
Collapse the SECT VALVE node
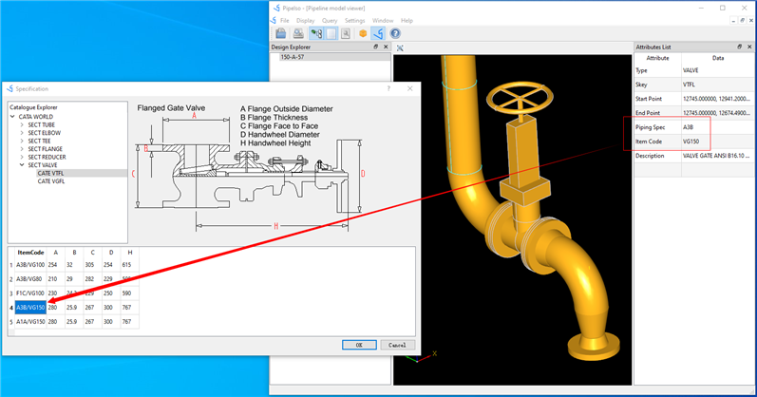(x=22, y=165)
